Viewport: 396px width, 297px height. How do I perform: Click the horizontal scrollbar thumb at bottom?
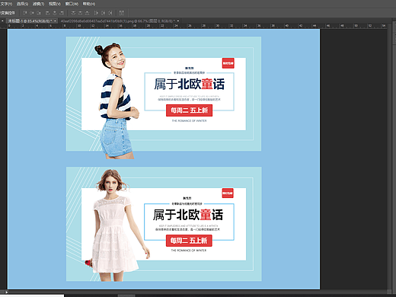pos(126,295)
